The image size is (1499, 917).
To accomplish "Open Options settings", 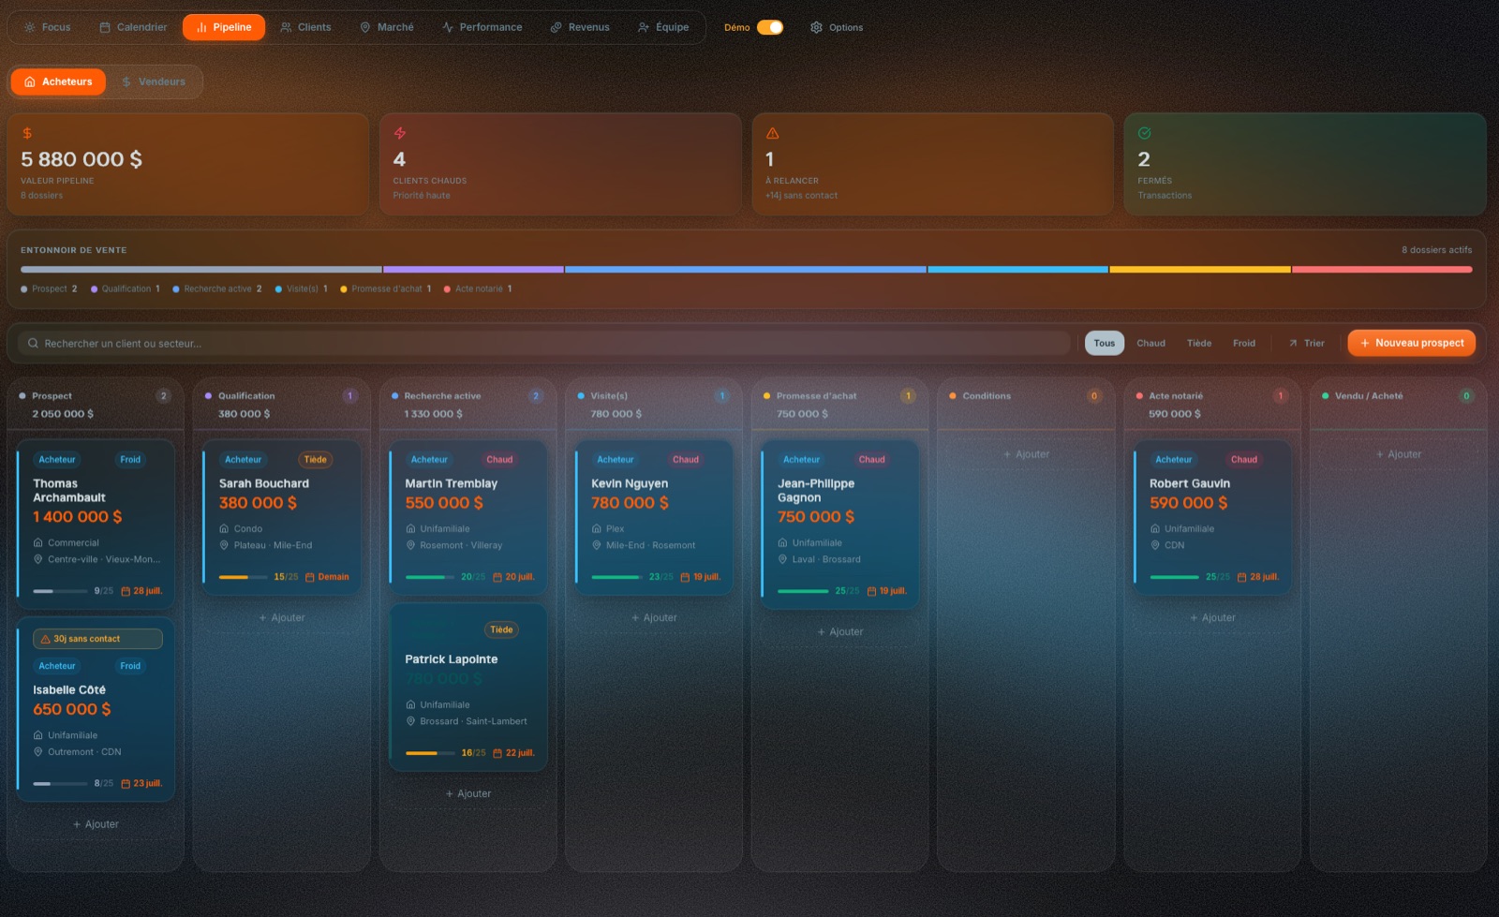I will click(837, 27).
